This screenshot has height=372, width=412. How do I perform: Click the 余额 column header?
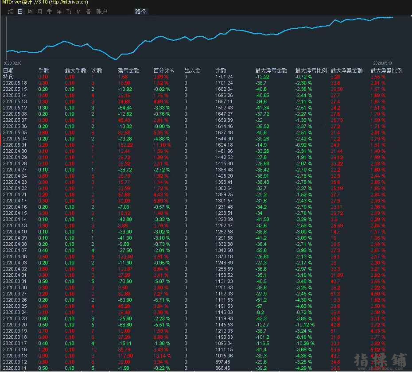pyautogui.click(x=221, y=70)
